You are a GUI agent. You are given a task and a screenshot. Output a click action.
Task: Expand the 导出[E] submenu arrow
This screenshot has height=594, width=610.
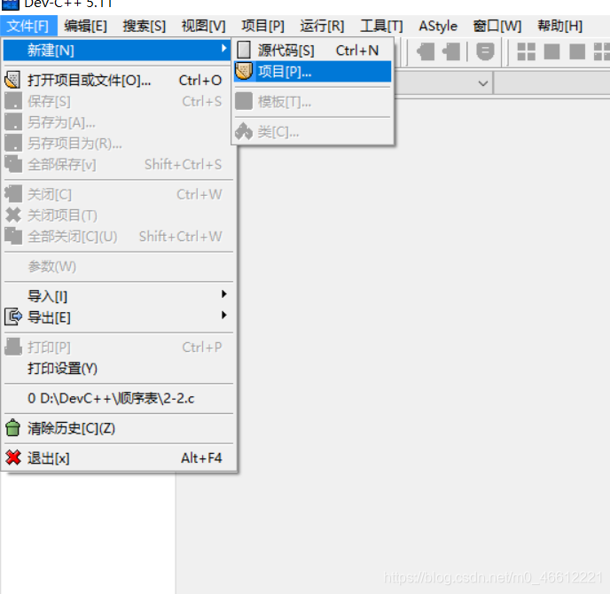tap(223, 315)
